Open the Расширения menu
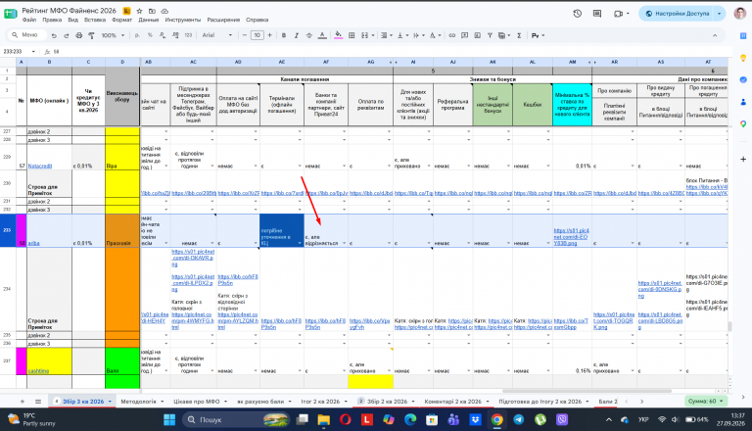The height and width of the screenshot is (431, 752). point(223,21)
